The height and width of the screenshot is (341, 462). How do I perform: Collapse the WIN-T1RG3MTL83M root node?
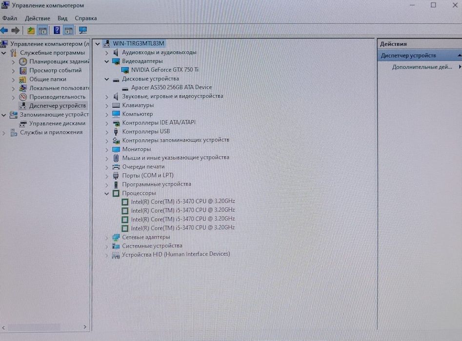pos(98,44)
